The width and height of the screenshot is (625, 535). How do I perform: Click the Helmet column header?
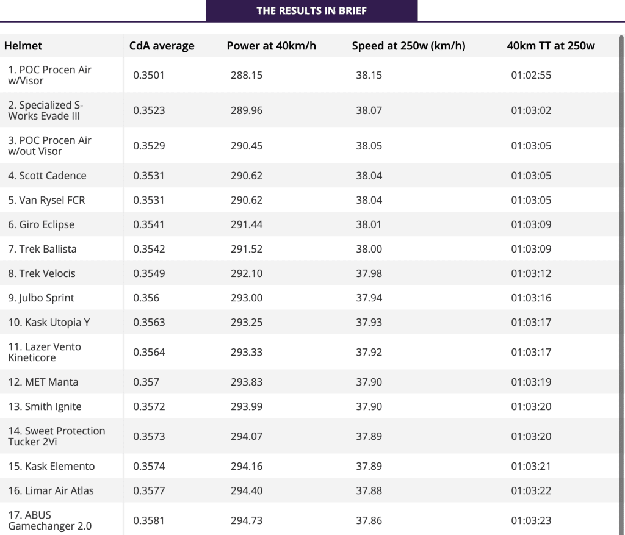(x=23, y=46)
